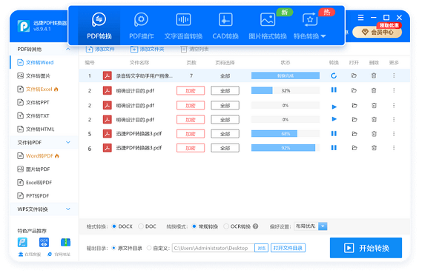Delete the file showing 92% progress
The image size is (445, 273).
coord(374,147)
